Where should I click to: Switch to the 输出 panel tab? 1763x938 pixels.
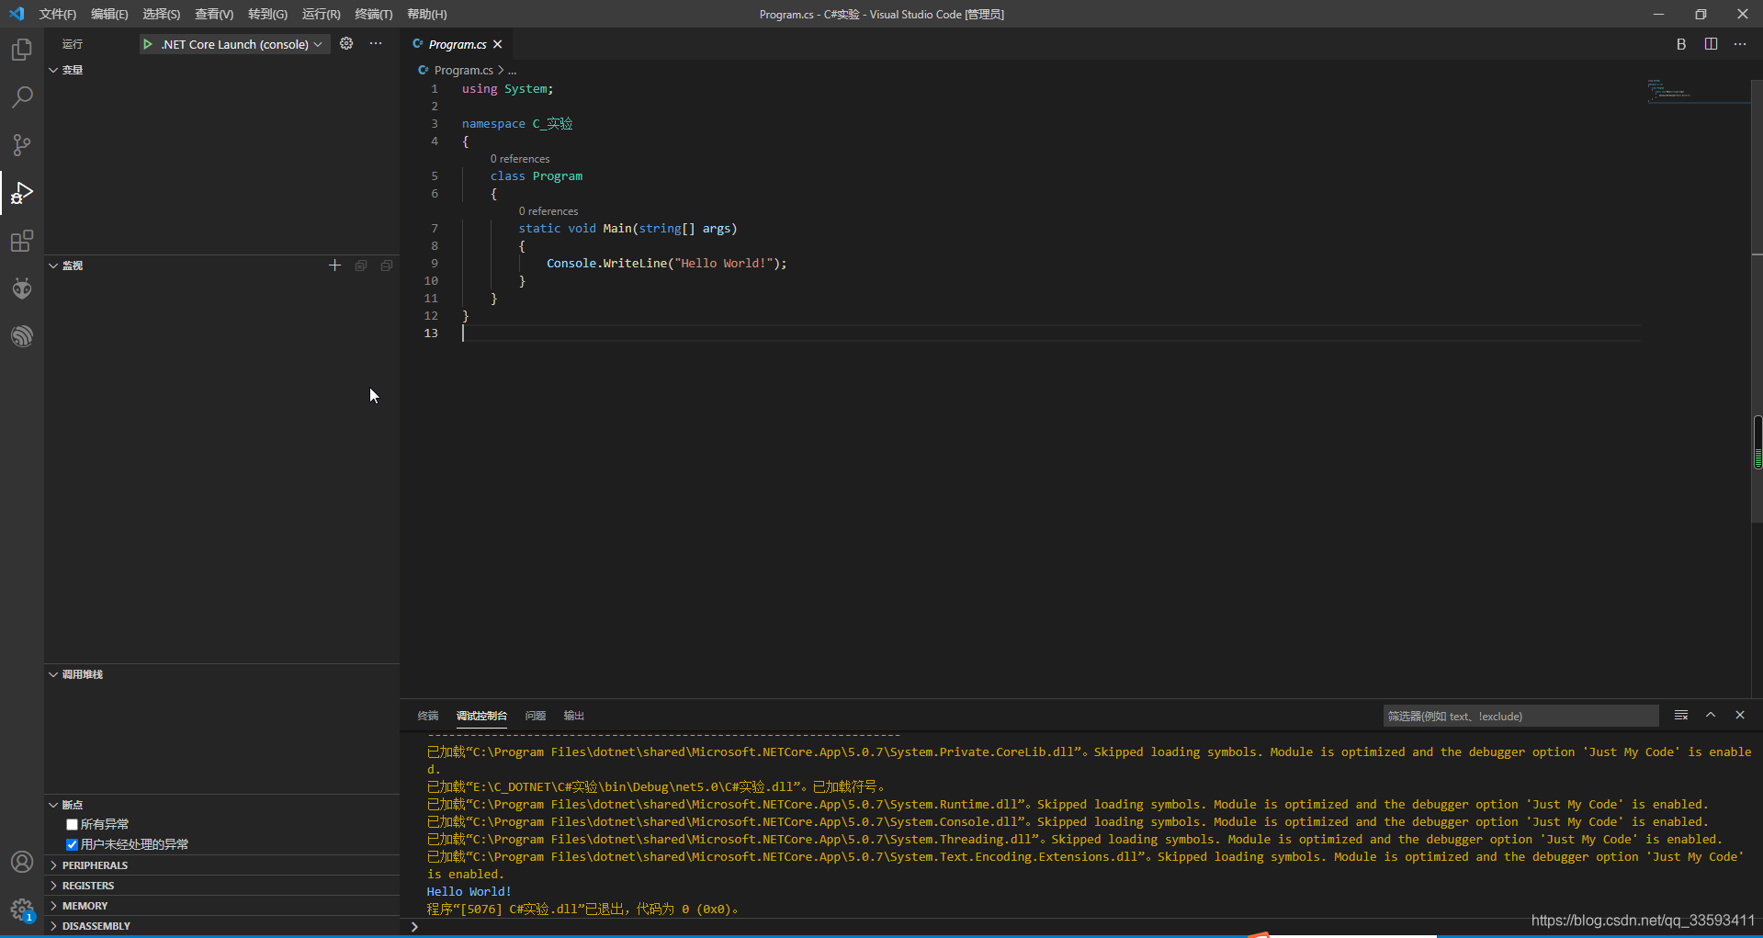coord(574,716)
